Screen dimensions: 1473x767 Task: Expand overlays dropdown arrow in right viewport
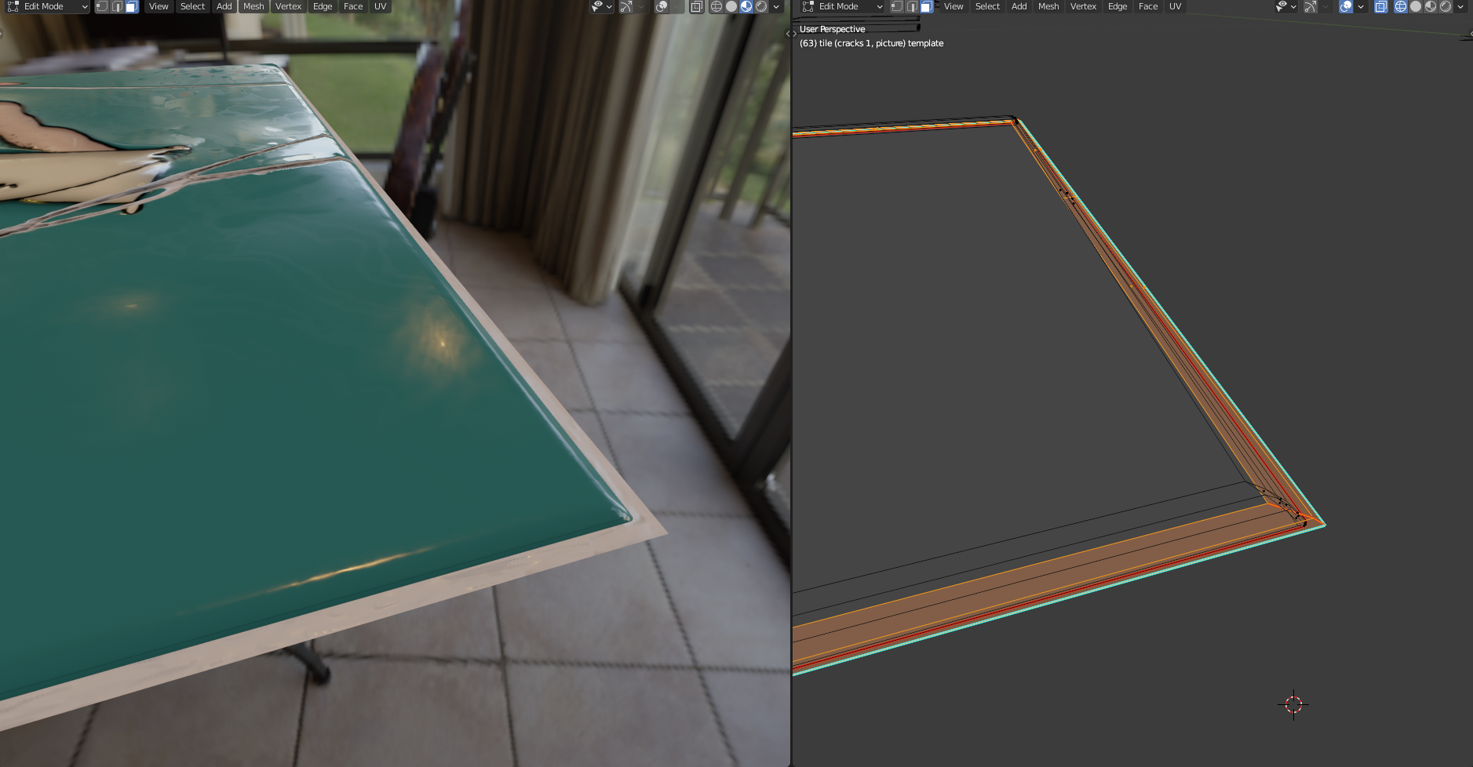pos(1361,6)
